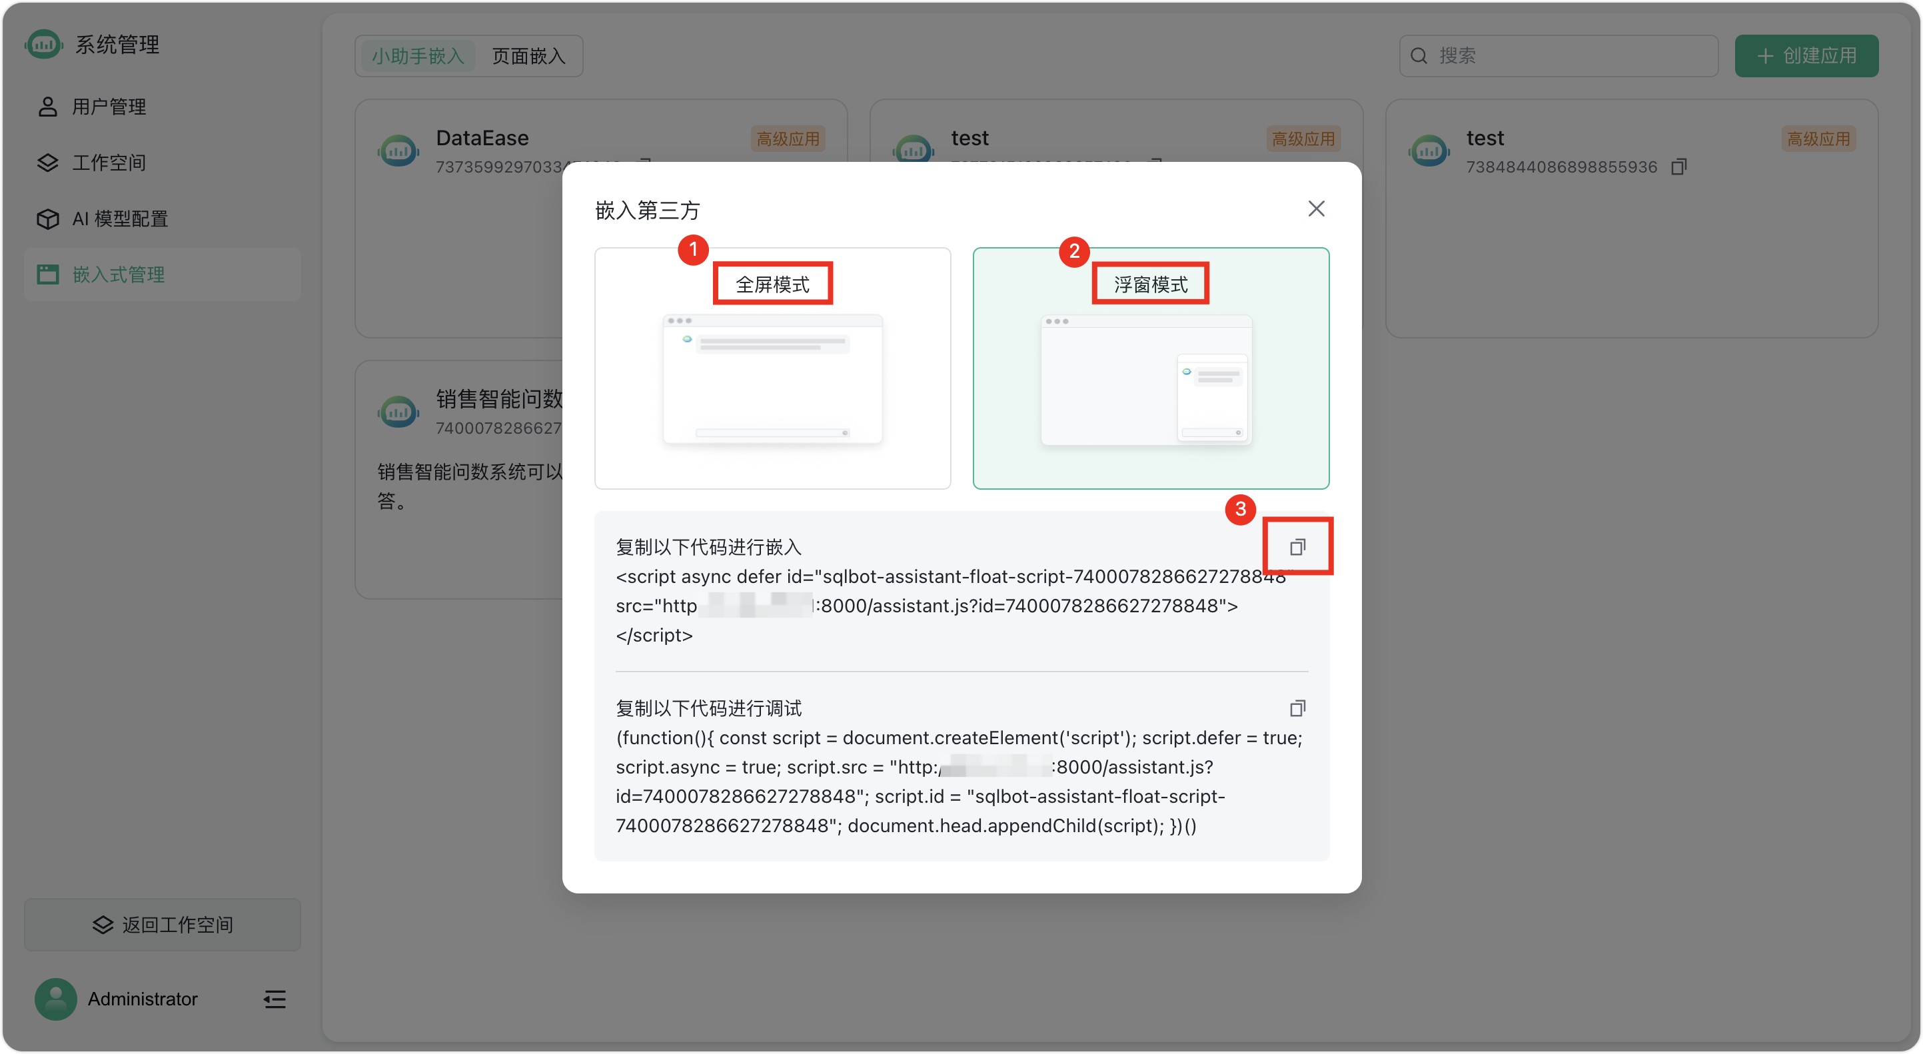
Task: Click the floating window preview thumbnail
Action: click(x=1147, y=380)
